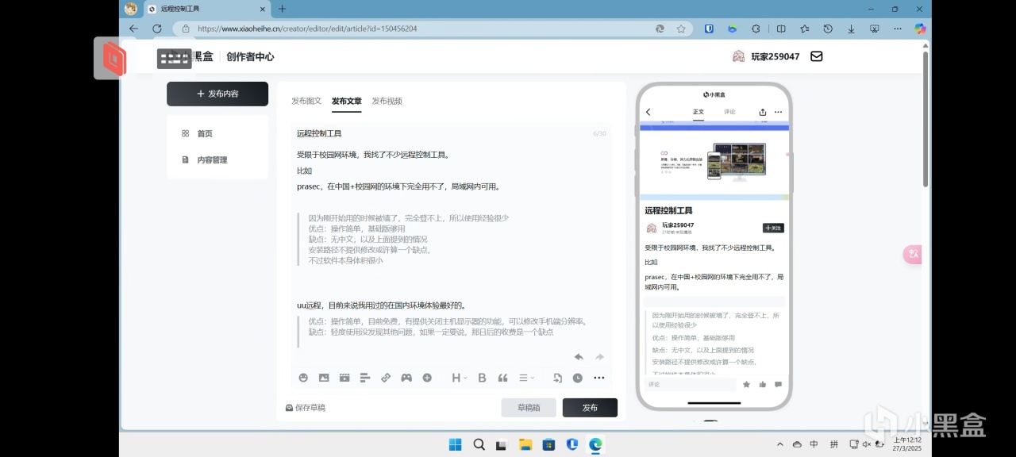The height and width of the screenshot is (457, 1016).
Task: Redo the edit with forward arrow icon
Action: (x=599, y=357)
